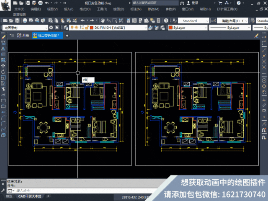Screen dimensions: 268x201
Task: Expand undo history arrow in Standard toolbar
Action: pyautogui.click(x=87, y=21)
